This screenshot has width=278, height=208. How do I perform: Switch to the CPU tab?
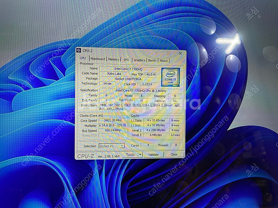click(83, 58)
